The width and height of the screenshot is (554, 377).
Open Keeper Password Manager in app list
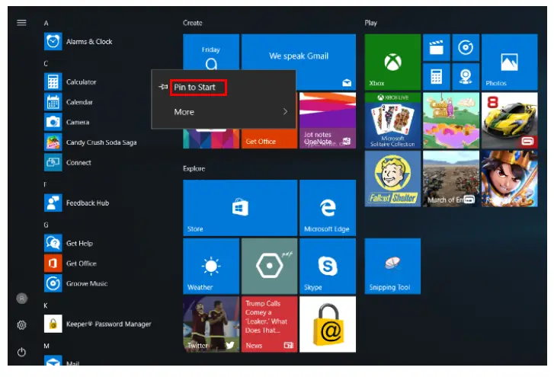pos(98,324)
